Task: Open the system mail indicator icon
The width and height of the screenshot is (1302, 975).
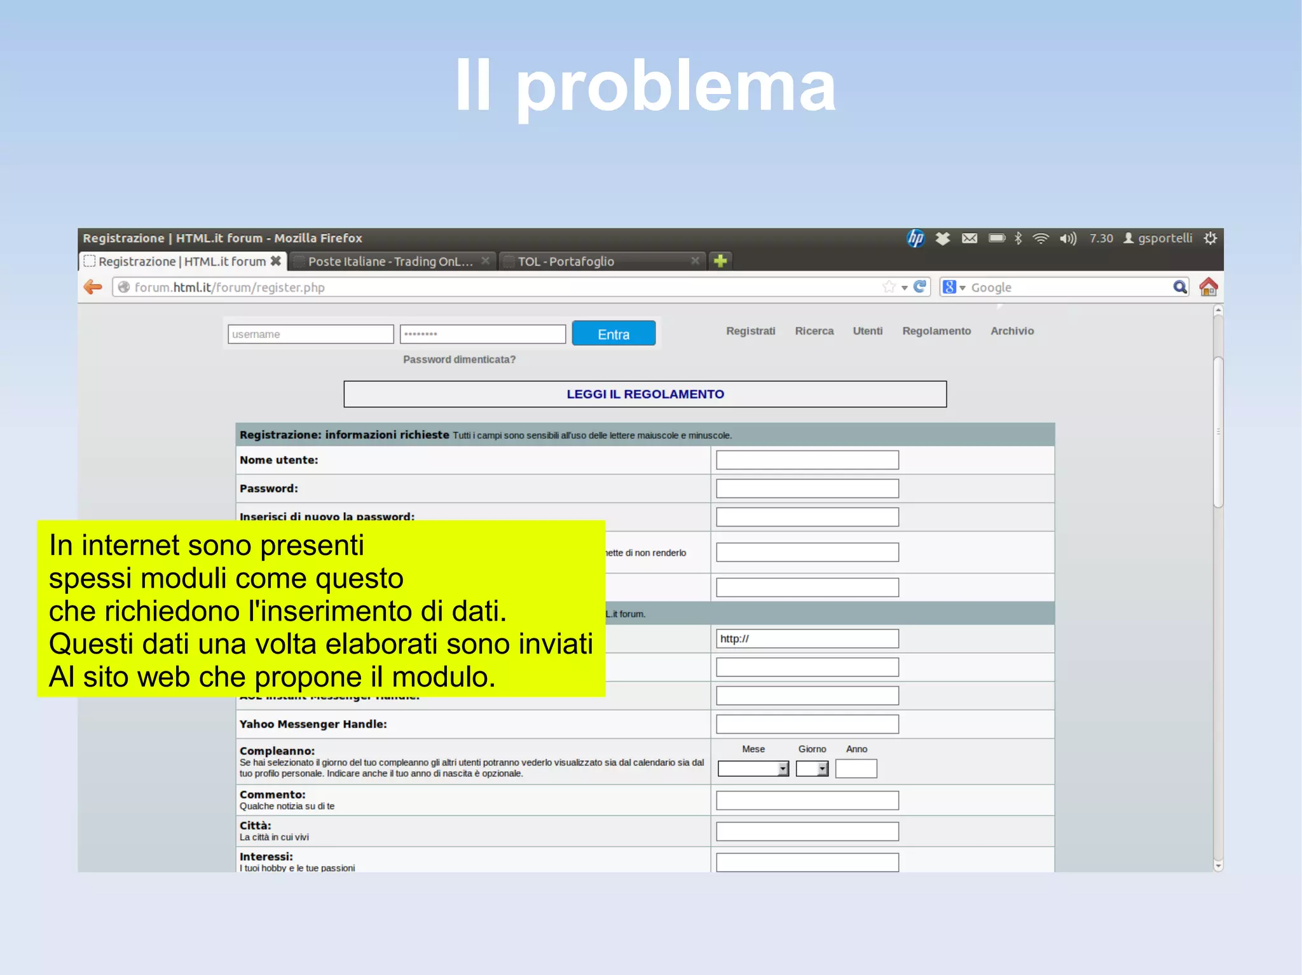Action: point(969,238)
